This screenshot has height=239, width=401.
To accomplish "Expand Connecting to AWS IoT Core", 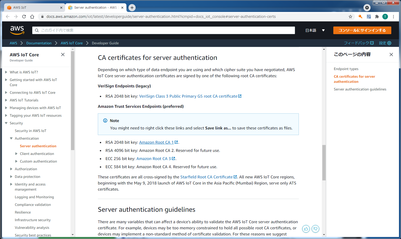I will click(x=6, y=92).
